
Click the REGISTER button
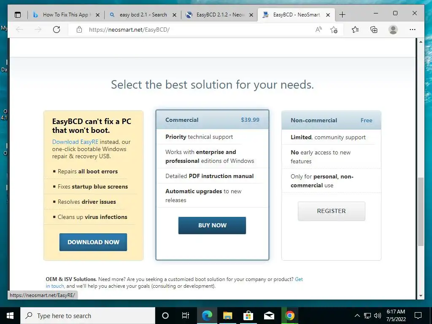coord(332,211)
